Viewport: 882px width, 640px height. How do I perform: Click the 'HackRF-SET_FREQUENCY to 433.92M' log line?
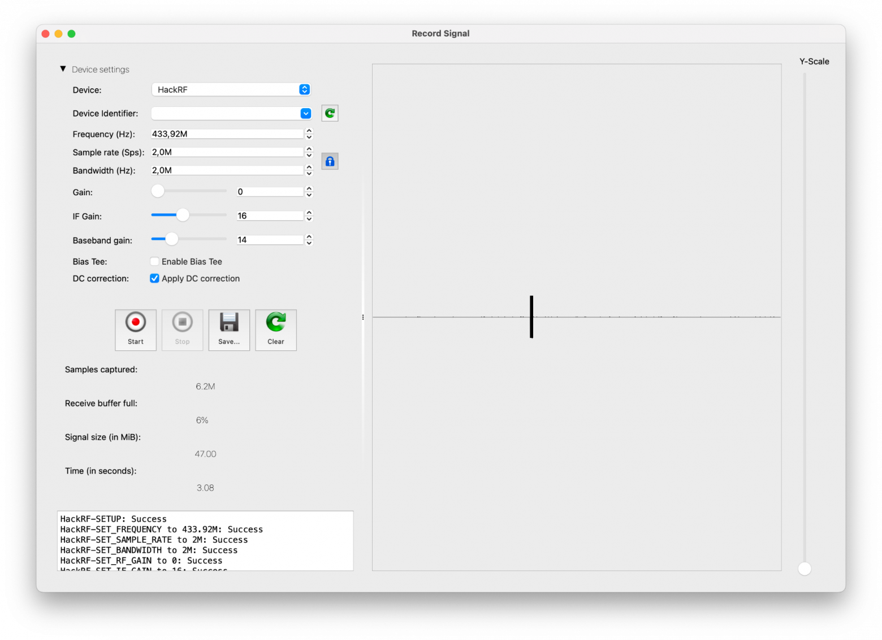(162, 530)
